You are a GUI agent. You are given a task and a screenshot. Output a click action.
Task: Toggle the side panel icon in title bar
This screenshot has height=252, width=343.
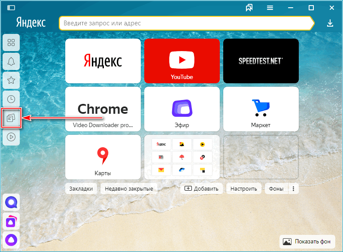11,8
